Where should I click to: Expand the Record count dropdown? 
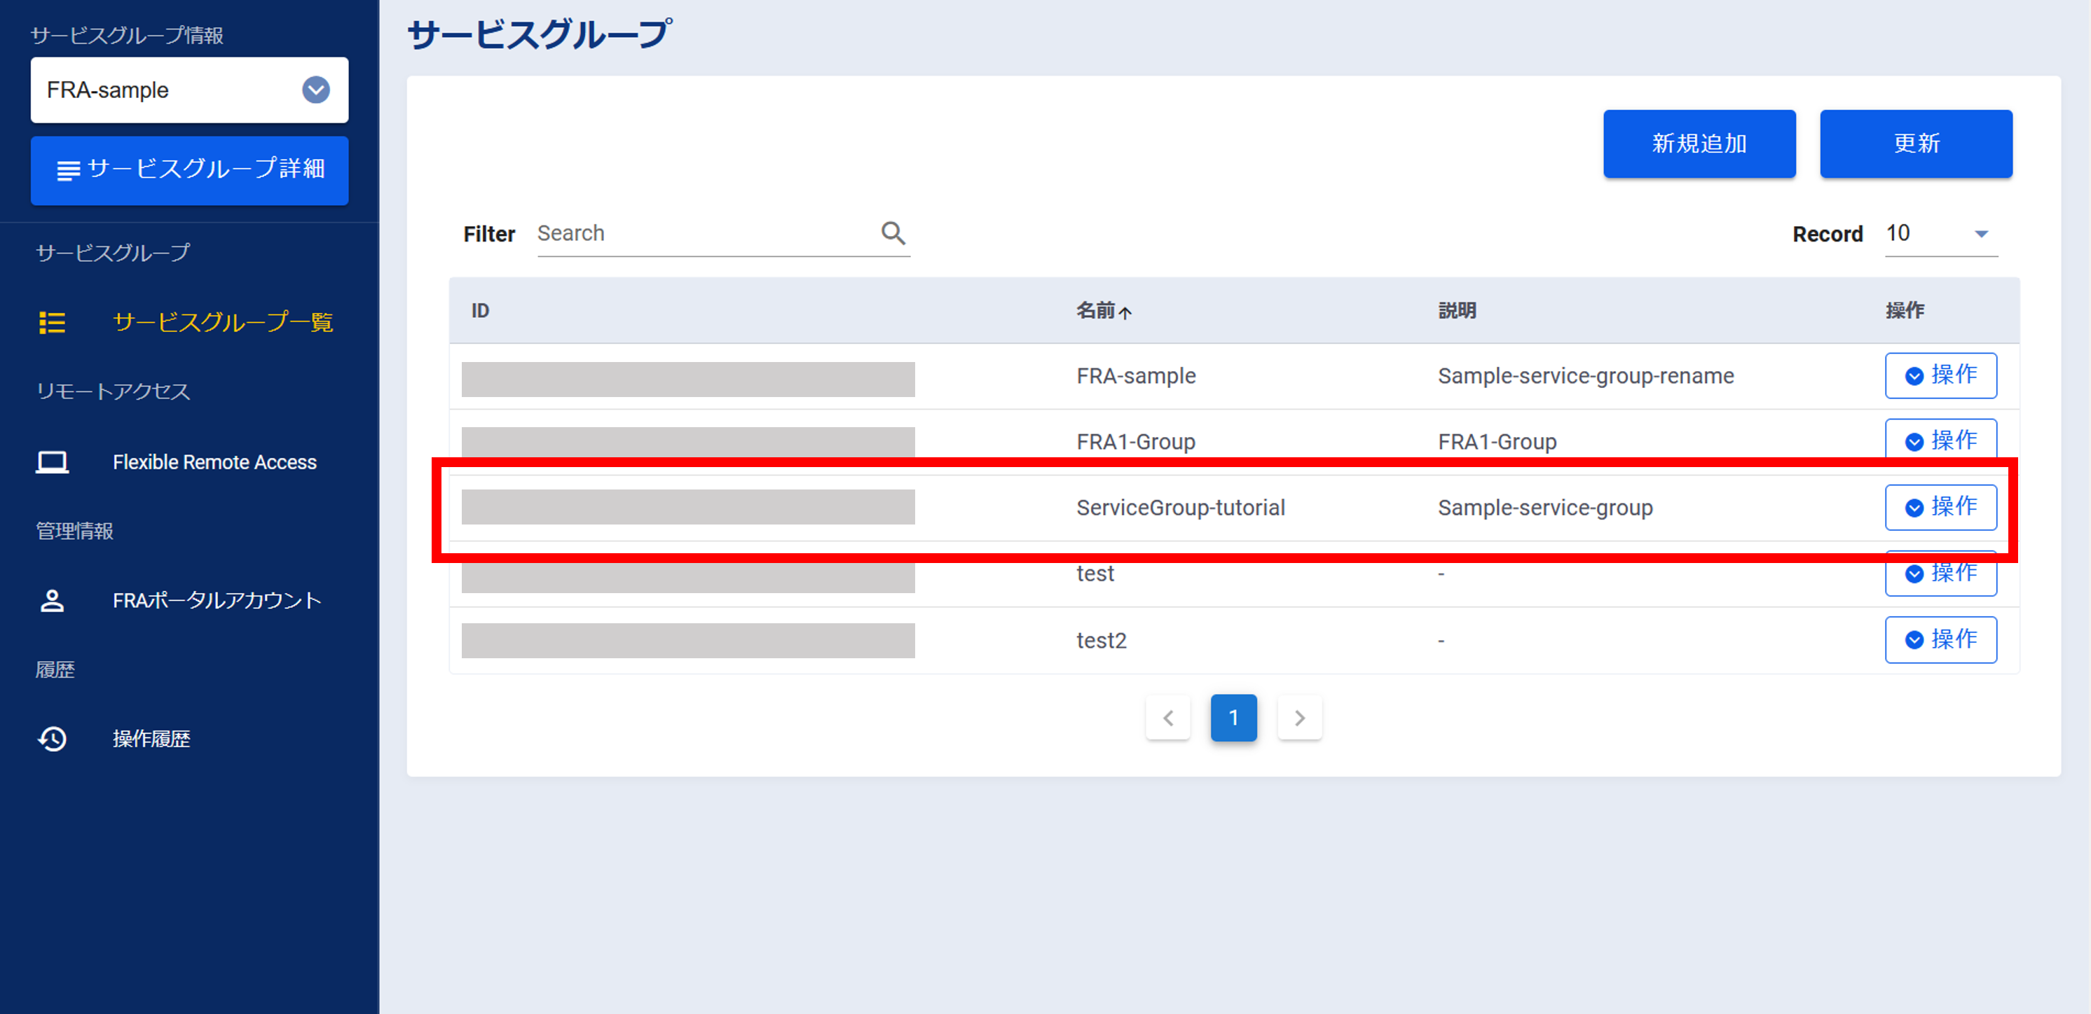pos(1980,234)
